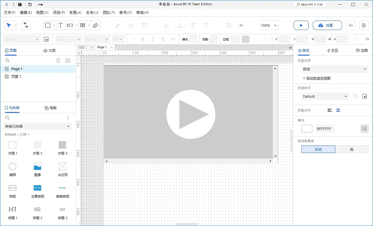
Task: Click the add folder icon in pages panel
Action: point(68,60)
